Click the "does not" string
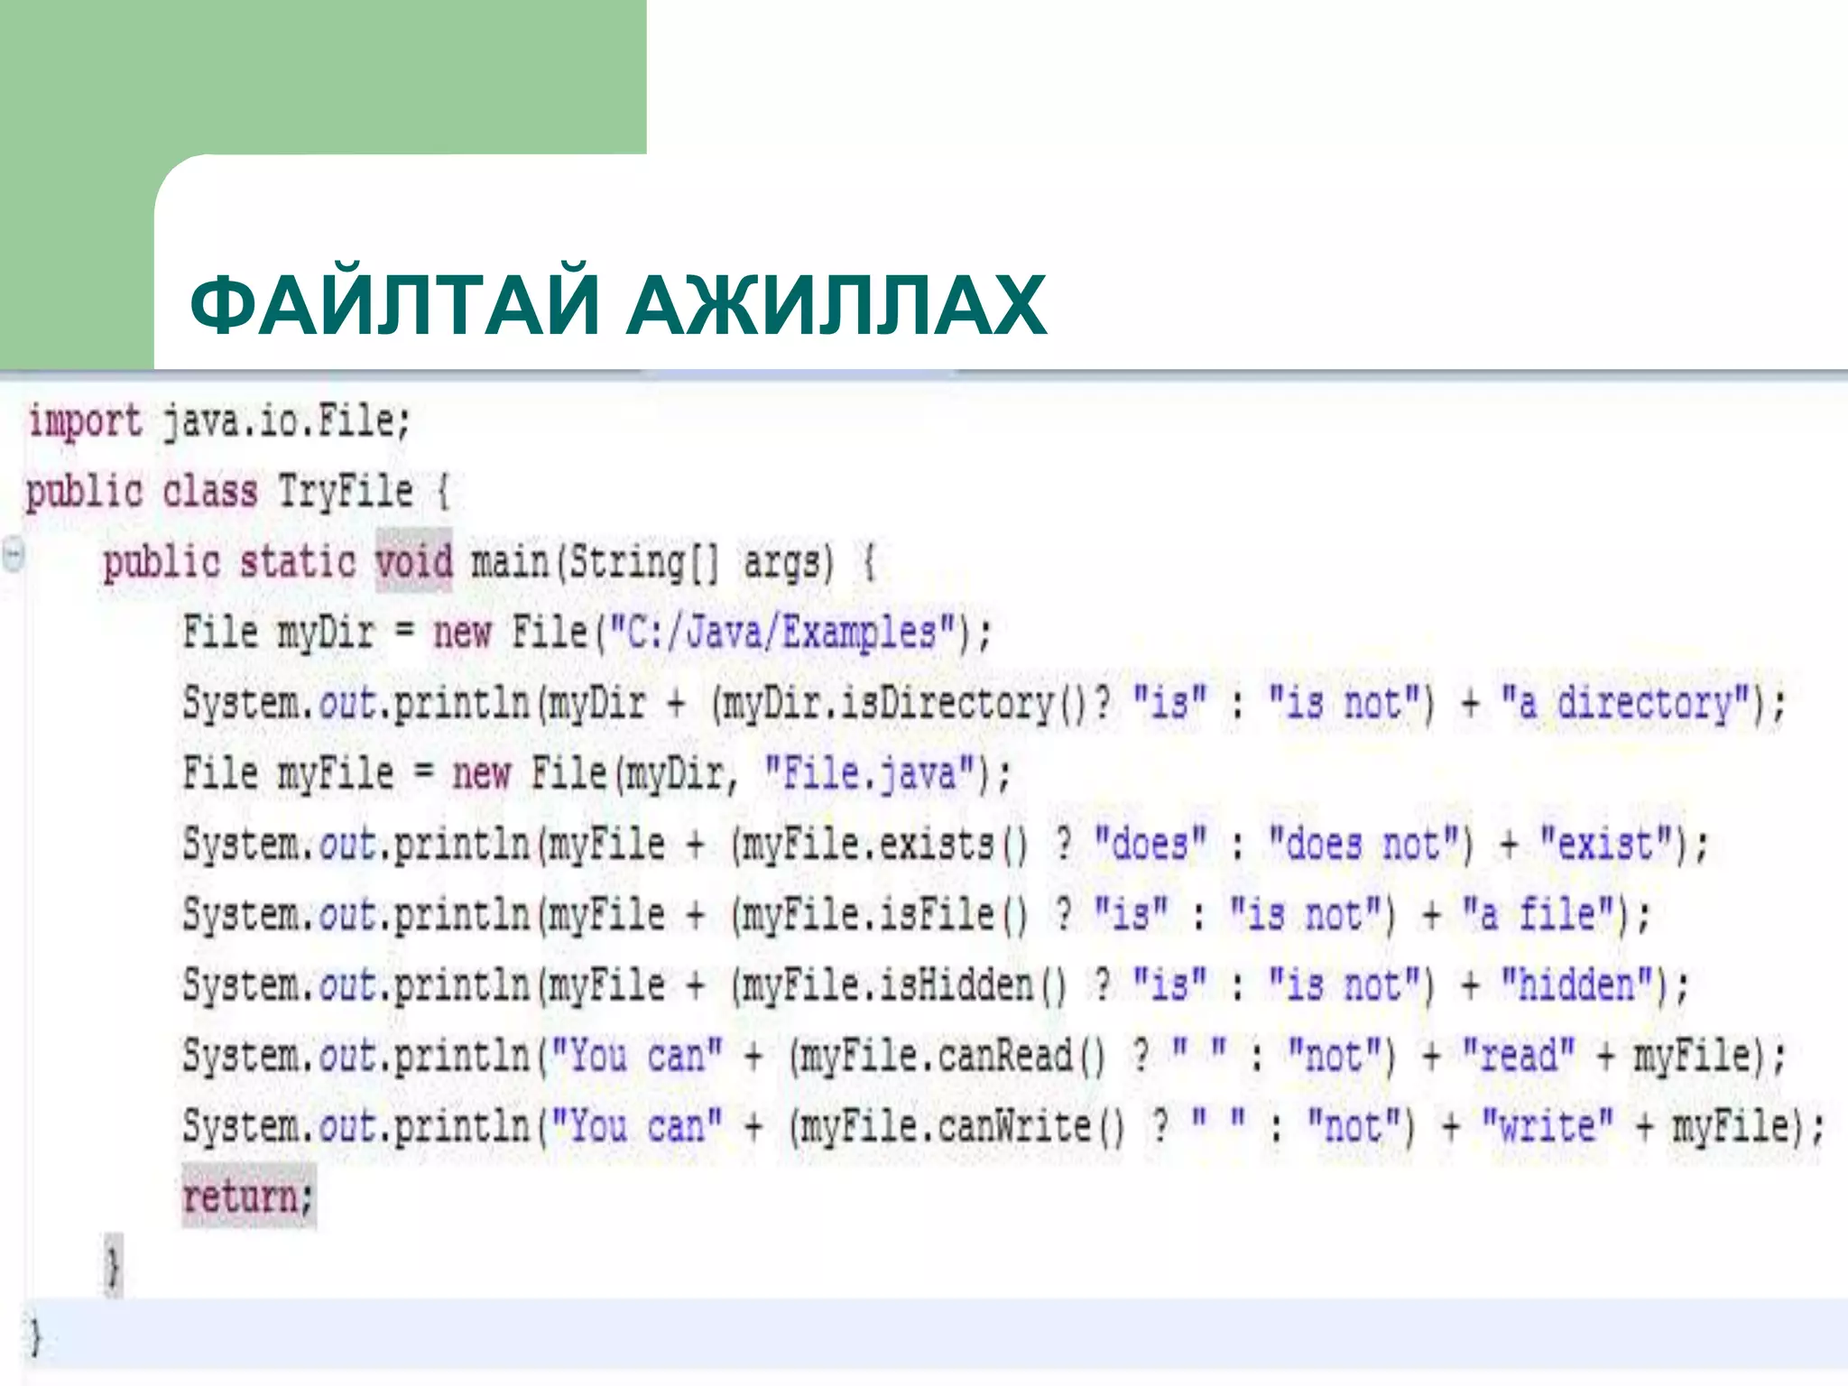The image size is (1848, 1386). (1363, 845)
